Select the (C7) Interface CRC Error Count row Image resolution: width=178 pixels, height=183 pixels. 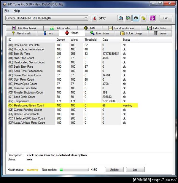coord(73,118)
